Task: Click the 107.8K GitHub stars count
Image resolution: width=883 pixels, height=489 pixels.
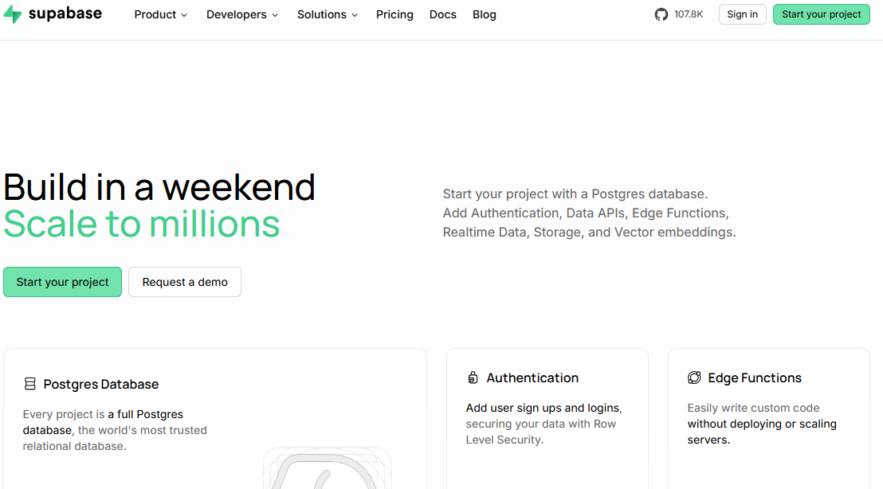Action: [x=689, y=14]
